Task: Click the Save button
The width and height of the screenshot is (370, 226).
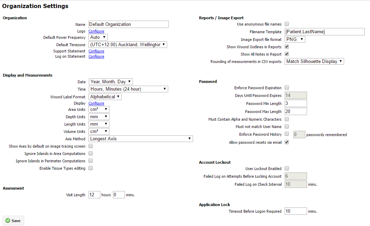Action: pos(13,220)
